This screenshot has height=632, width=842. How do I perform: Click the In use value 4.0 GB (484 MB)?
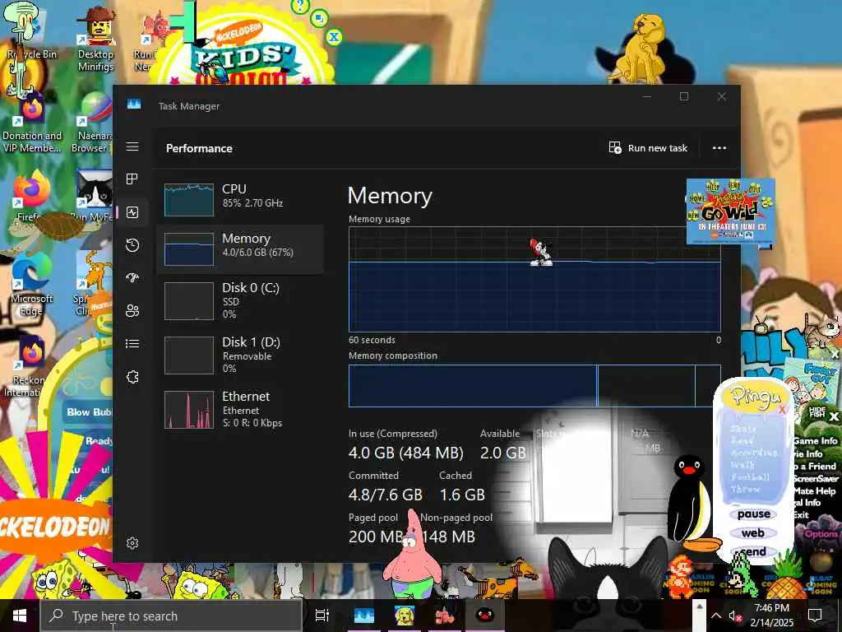click(x=405, y=453)
